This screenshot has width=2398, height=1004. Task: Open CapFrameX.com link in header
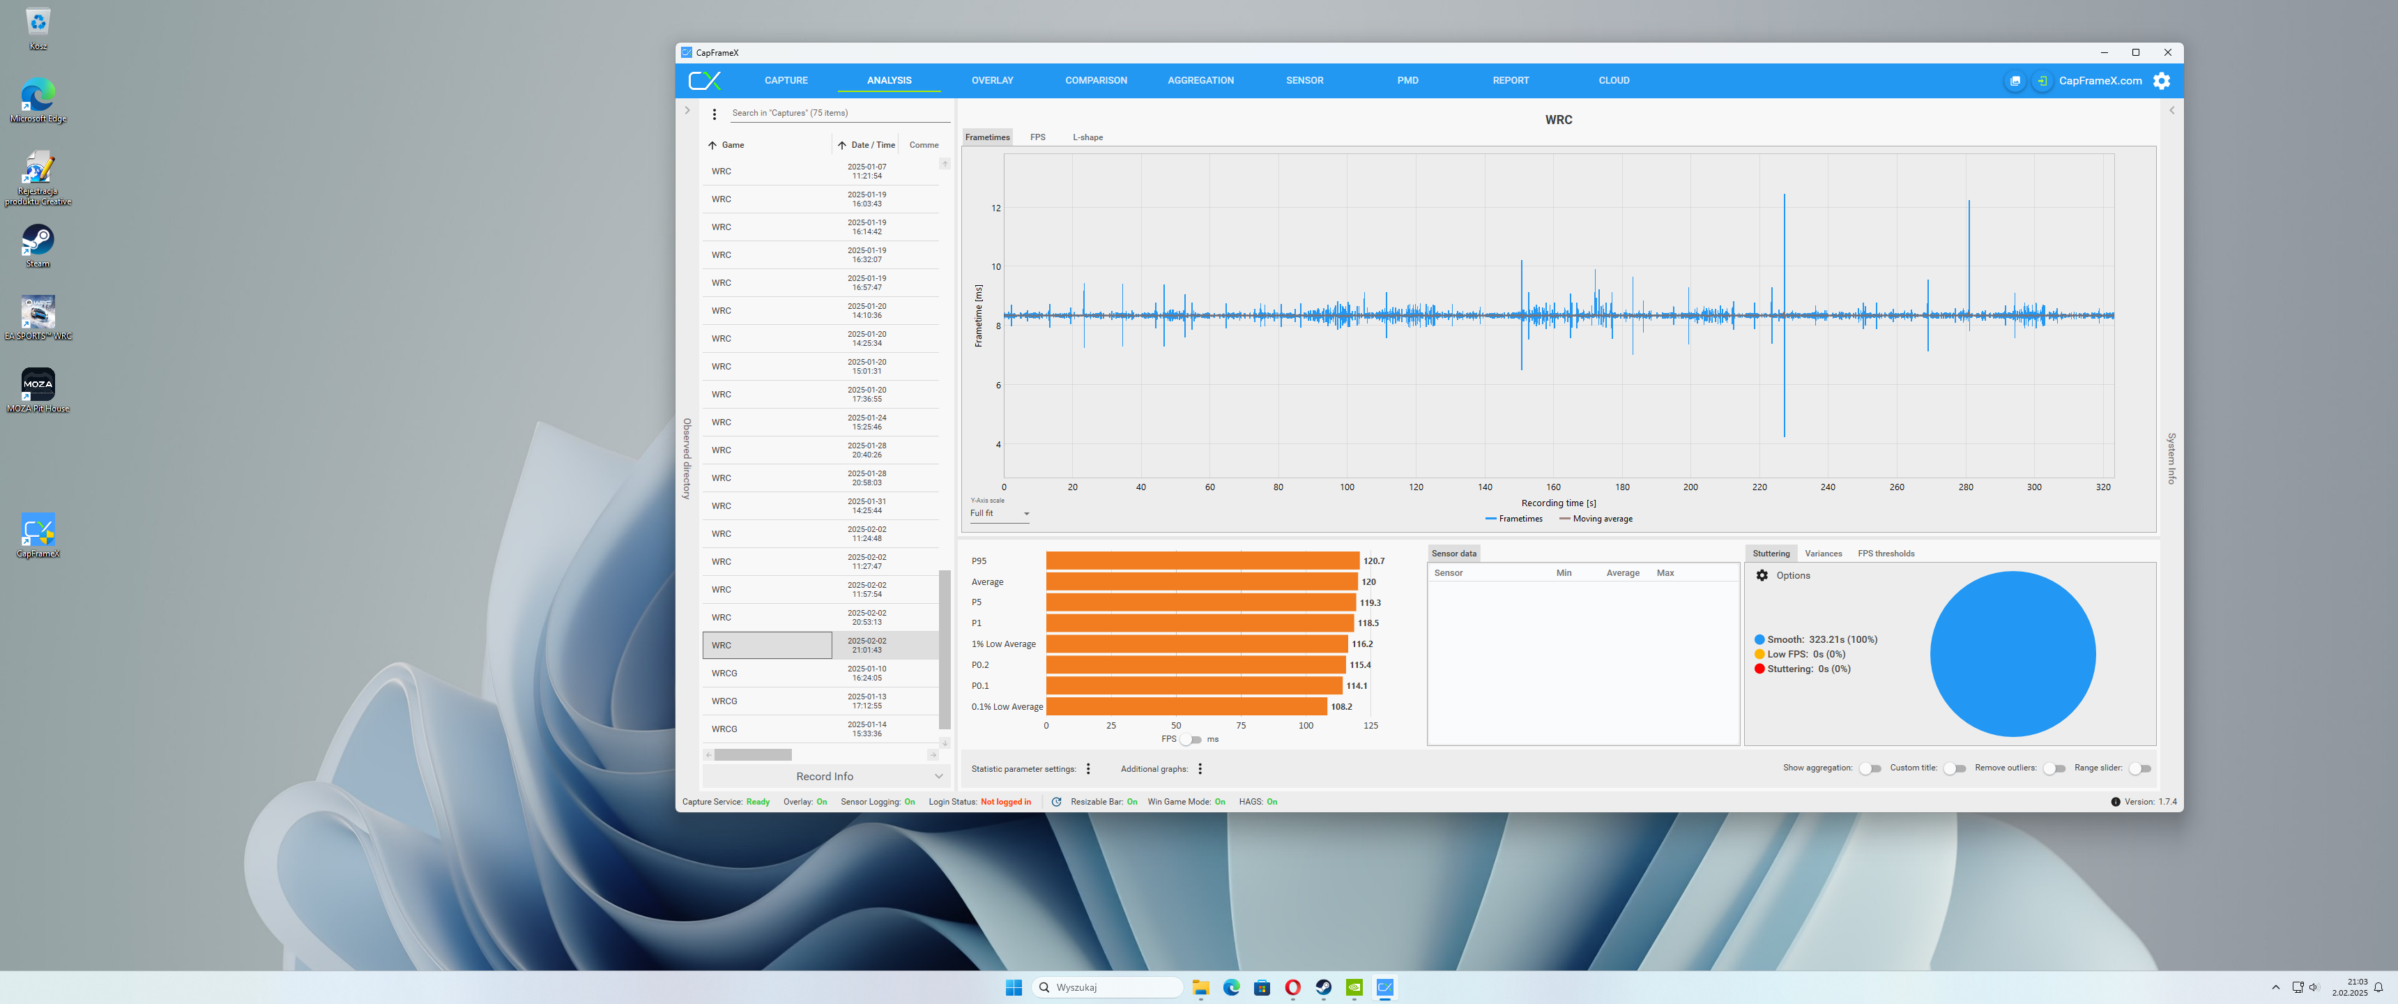[2100, 81]
